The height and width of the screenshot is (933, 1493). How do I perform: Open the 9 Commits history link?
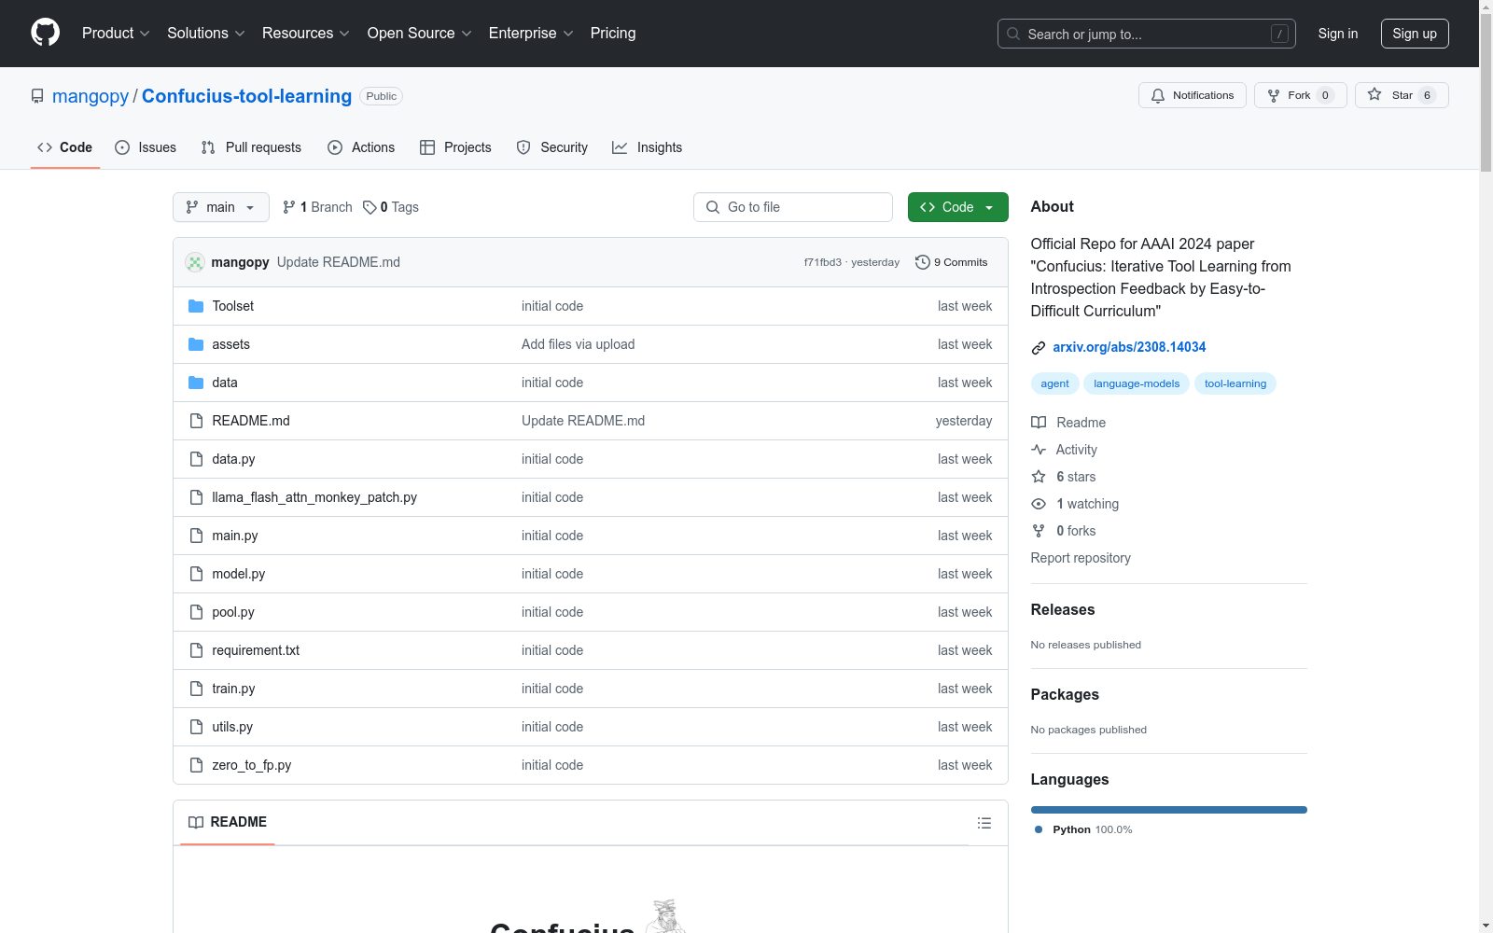[x=952, y=262]
